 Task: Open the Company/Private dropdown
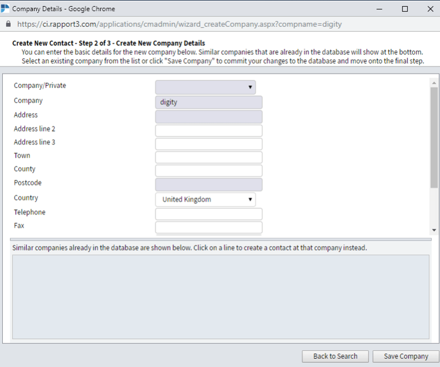(x=205, y=87)
